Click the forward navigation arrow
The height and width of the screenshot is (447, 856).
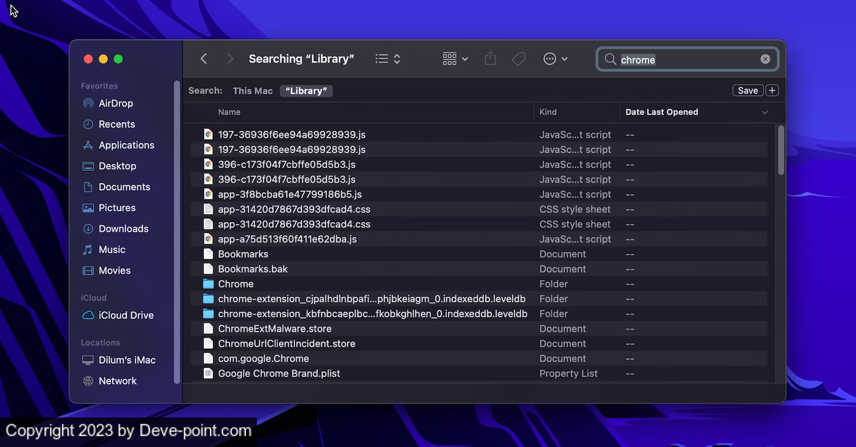click(229, 59)
